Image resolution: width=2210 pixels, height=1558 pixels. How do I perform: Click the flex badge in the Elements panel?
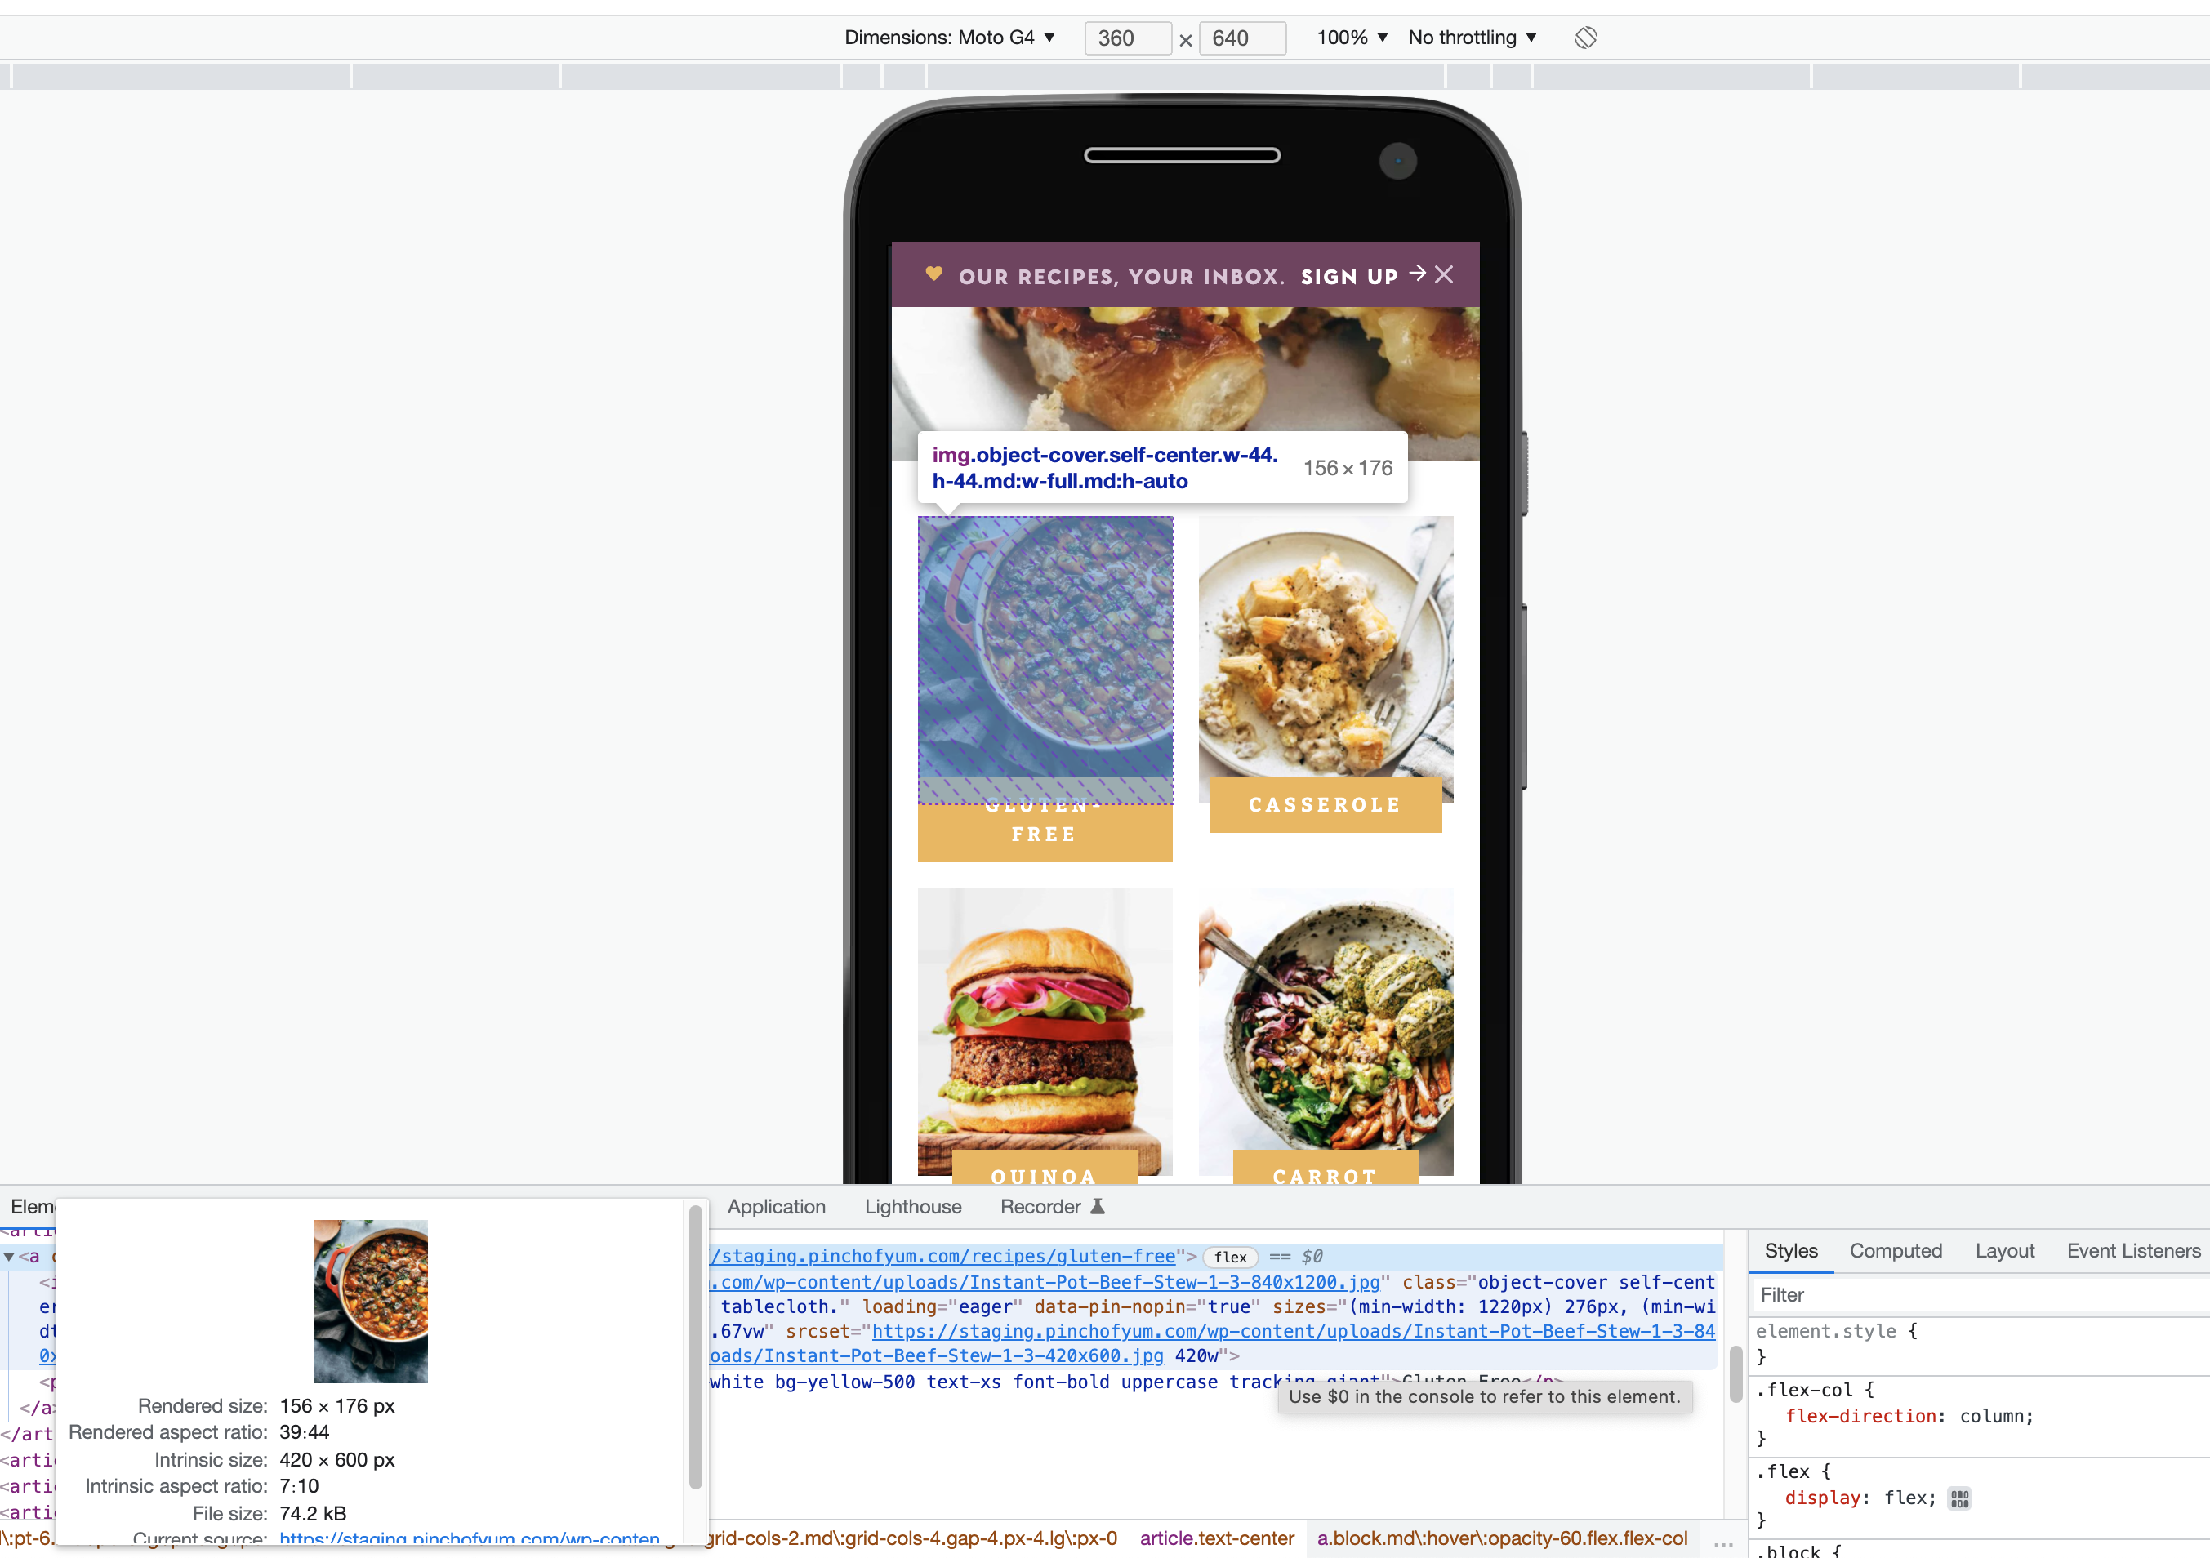tap(1229, 1257)
